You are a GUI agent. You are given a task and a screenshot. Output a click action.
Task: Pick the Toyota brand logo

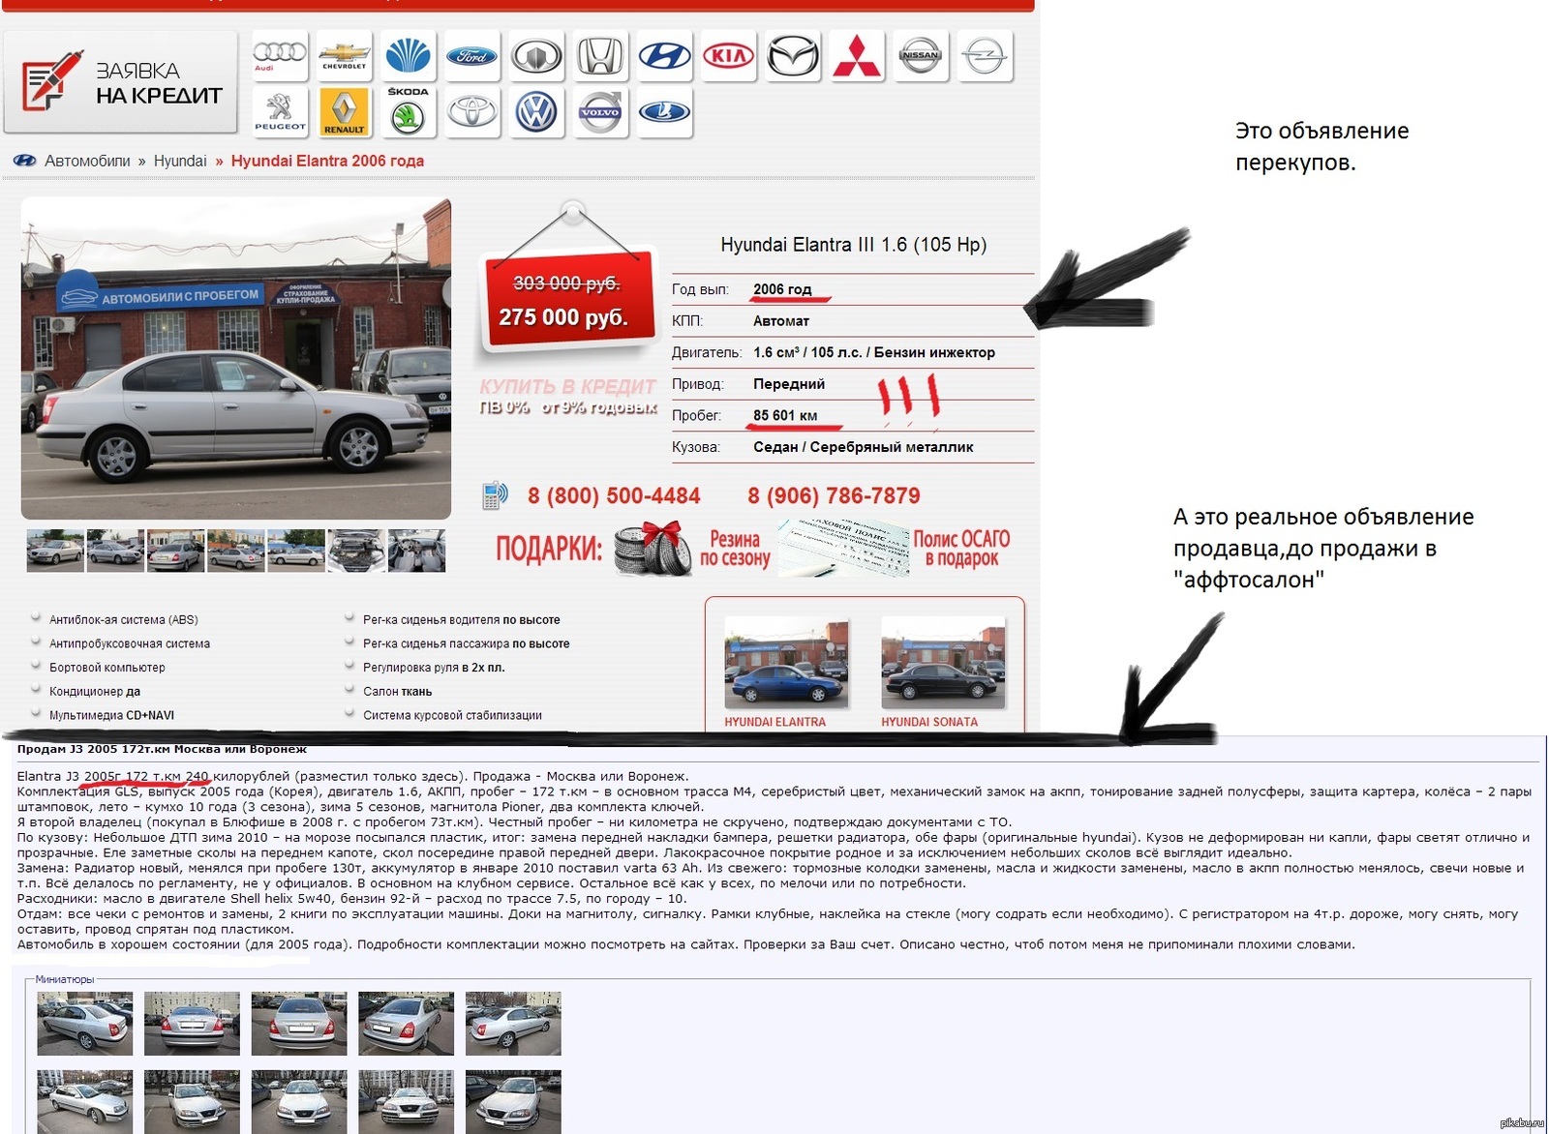[471, 111]
